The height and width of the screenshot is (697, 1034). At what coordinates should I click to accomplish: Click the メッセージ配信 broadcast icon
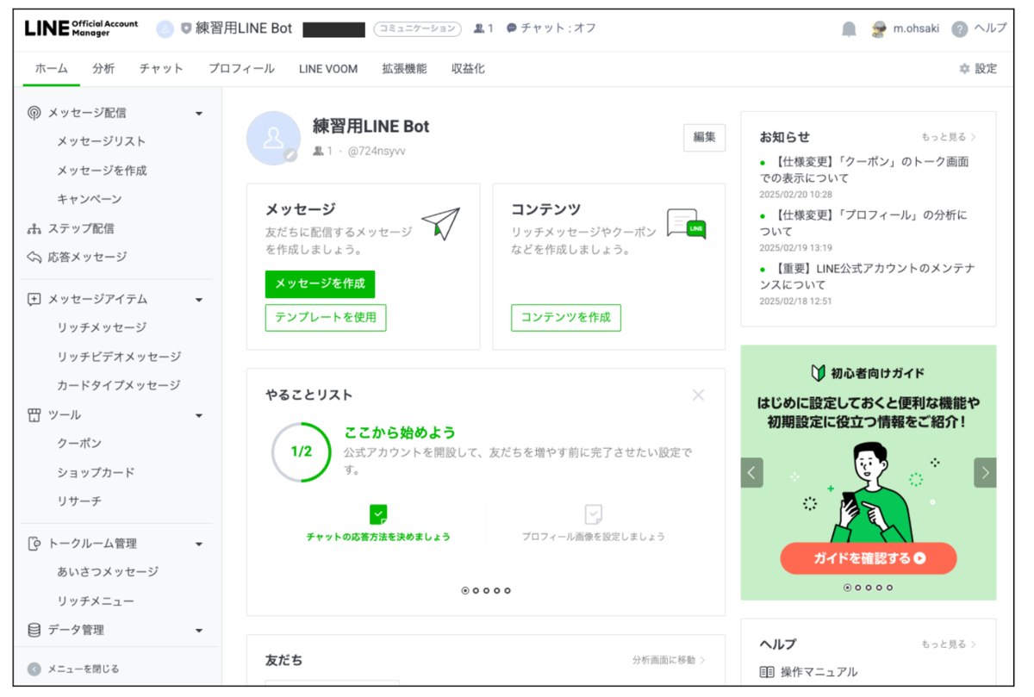coord(34,113)
